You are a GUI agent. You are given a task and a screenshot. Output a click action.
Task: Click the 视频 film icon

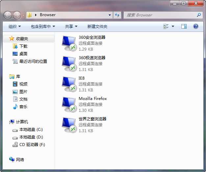point(15,84)
